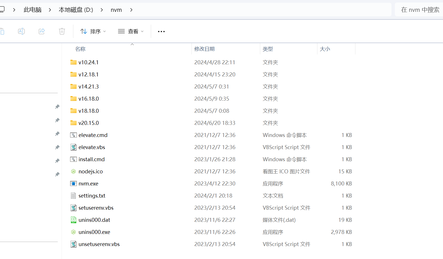The width and height of the screenshot is (443, 259).
Task: Expand the chevron after nvm in breadcrumb
Action: click(131, 10)
